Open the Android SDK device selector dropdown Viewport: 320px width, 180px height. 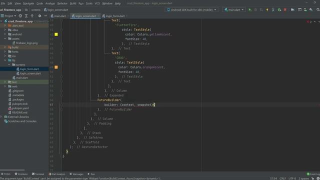[191, 10]
